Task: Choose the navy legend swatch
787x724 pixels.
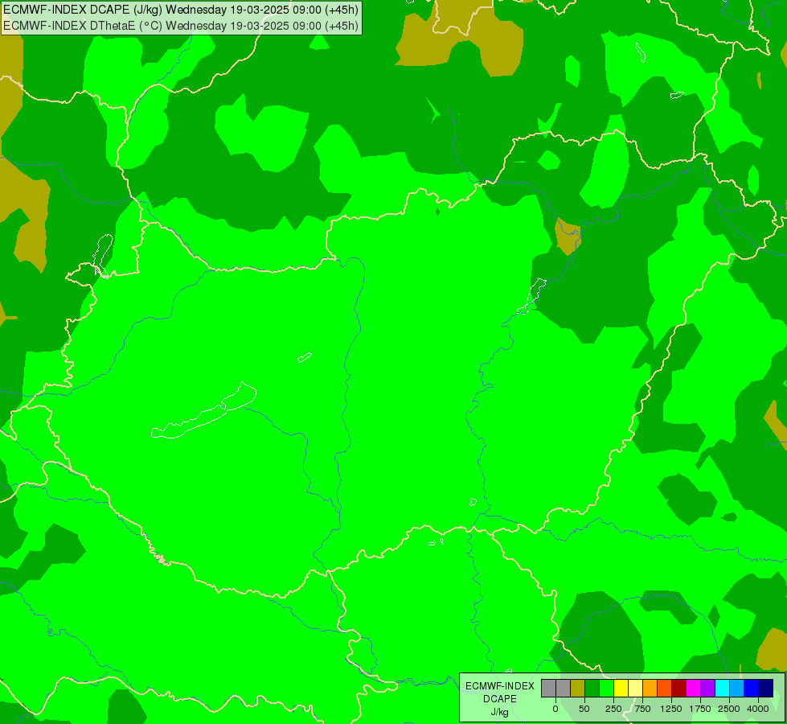Action: (x=766, y=688)
